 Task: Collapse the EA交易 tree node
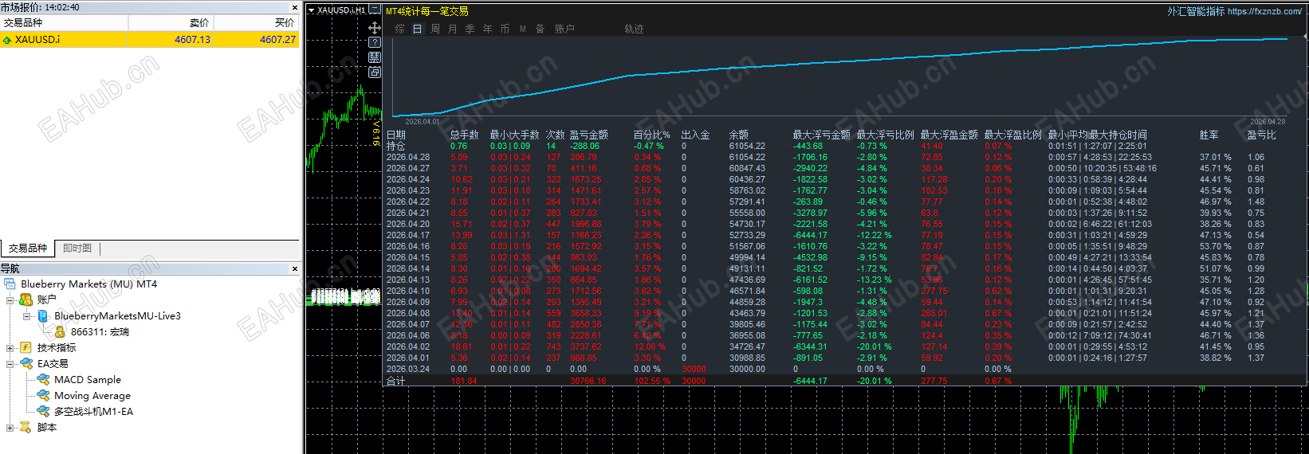point(10,363)
